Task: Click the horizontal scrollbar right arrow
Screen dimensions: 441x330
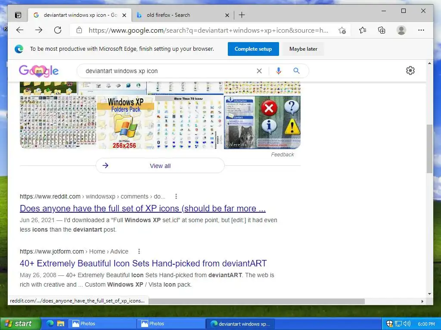Action: [x=422, y=301]
